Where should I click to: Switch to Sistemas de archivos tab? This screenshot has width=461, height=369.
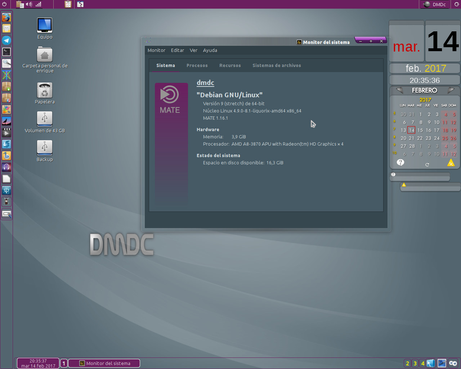click(277, 66)
